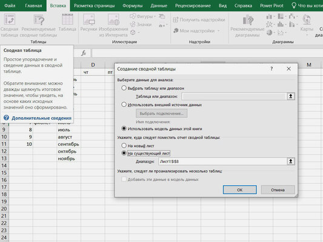Select Использовать внешний источник данных radio

point(124,105)
